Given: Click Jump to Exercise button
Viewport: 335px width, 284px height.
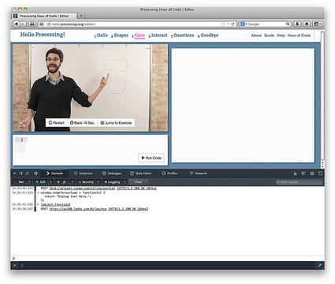Looking at the screenshot, I should [116, 123].
